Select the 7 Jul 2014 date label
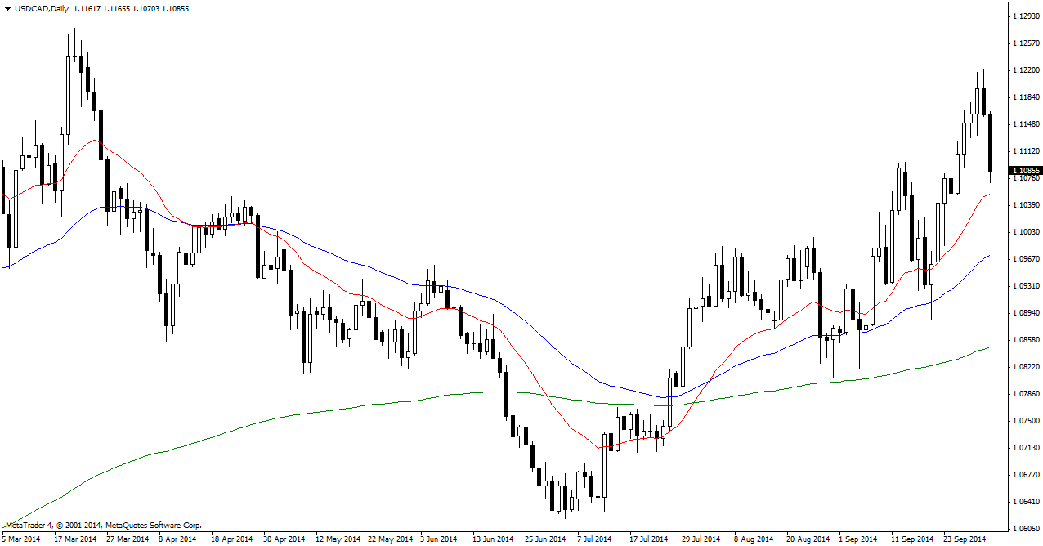Image resolution: width=1043 pixels, height=546 pixels. [594, 539]
